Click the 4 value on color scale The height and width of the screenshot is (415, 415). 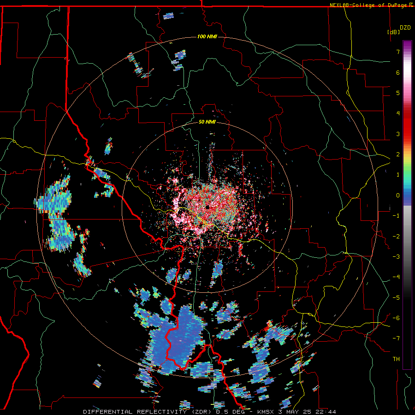coord(398,113)
